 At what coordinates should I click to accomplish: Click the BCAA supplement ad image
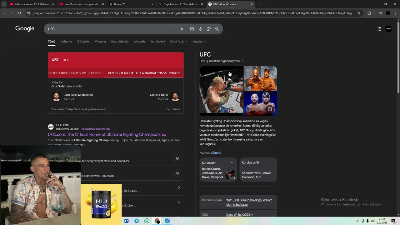pyautogui.click(x=101, y=204)
